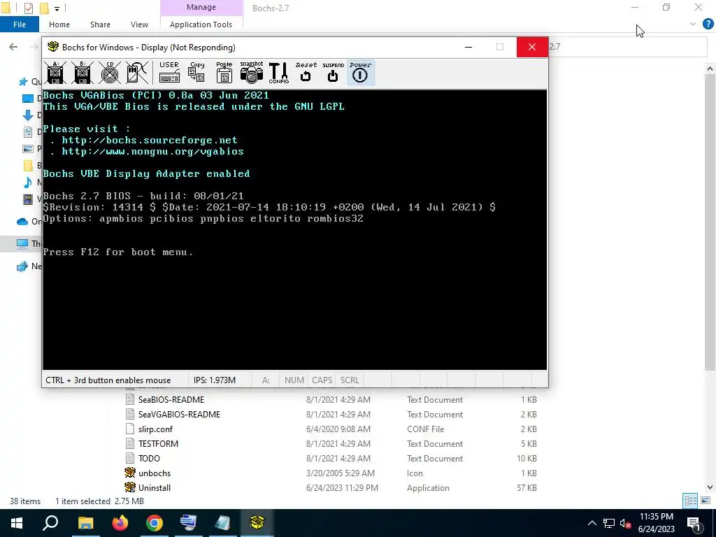Click the Network icon in navigation pane
This screenshot has width=716, height=537.
(x=22, y=266)
